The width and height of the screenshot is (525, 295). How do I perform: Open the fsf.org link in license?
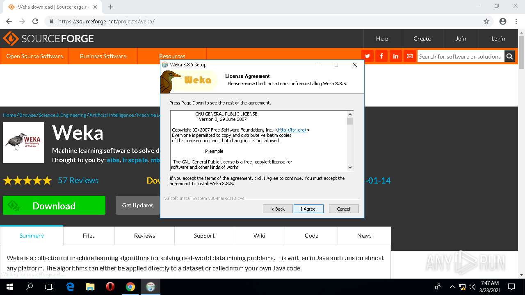(x=292, y=130)
